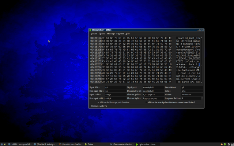Open the Fichier menu
This screenshot has width=234, height=146.
click(x=94, y=34)
